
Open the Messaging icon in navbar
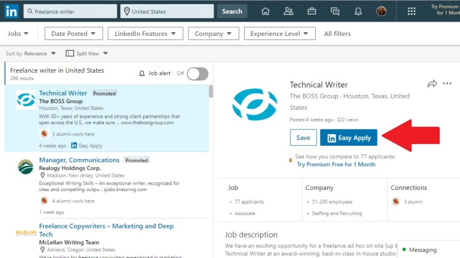pos(335,11)
